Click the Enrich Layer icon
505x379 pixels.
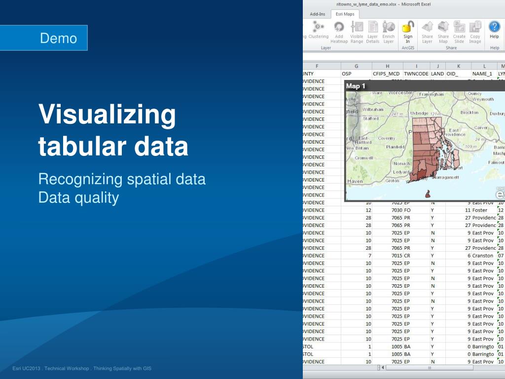[x=389, y=32]
